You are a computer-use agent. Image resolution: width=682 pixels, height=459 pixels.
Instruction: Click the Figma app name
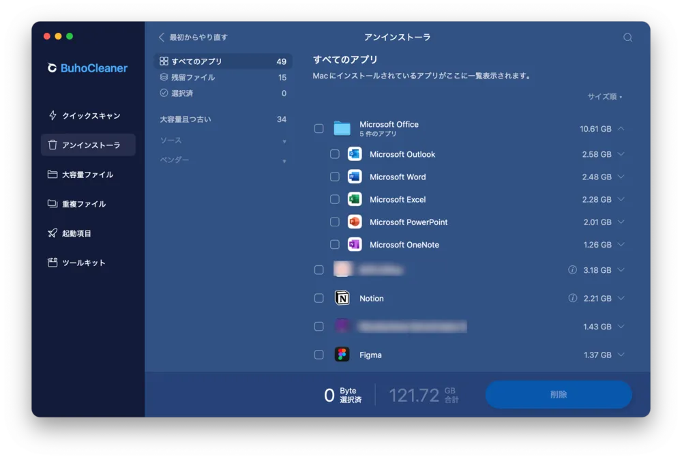370,355
